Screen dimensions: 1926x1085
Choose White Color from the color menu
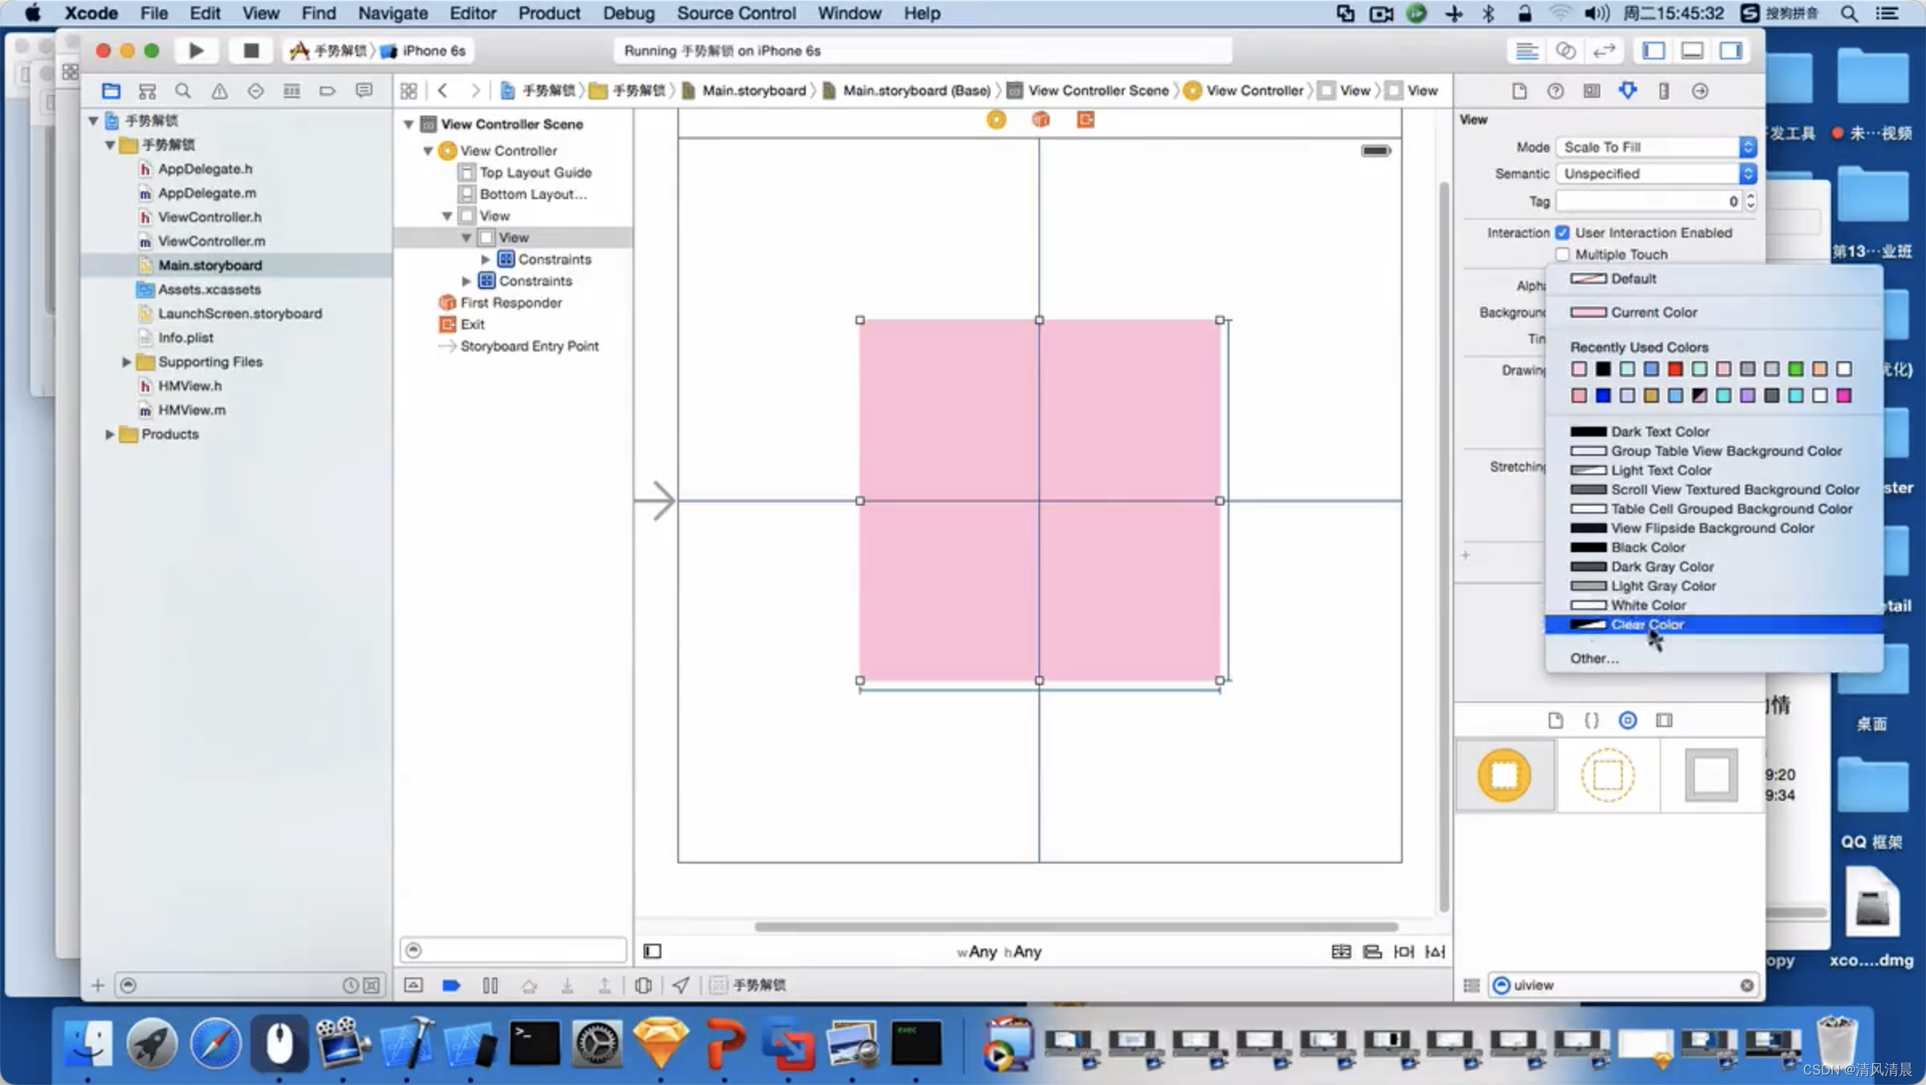tap(1714, 605)
